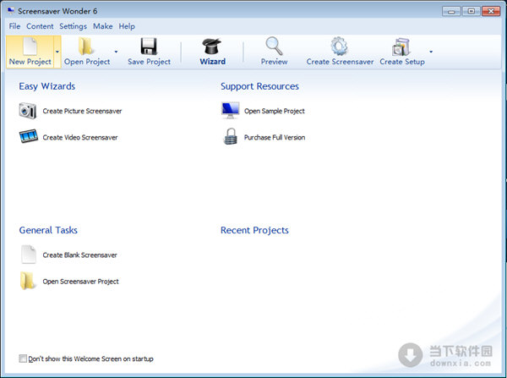Open the Help menu

coord(127,26)
